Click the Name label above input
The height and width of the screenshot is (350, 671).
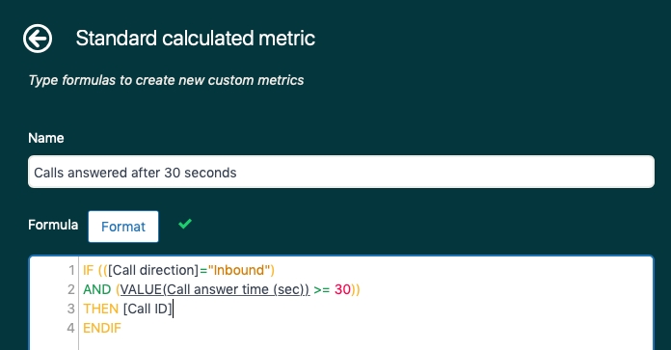pos(46,138)
